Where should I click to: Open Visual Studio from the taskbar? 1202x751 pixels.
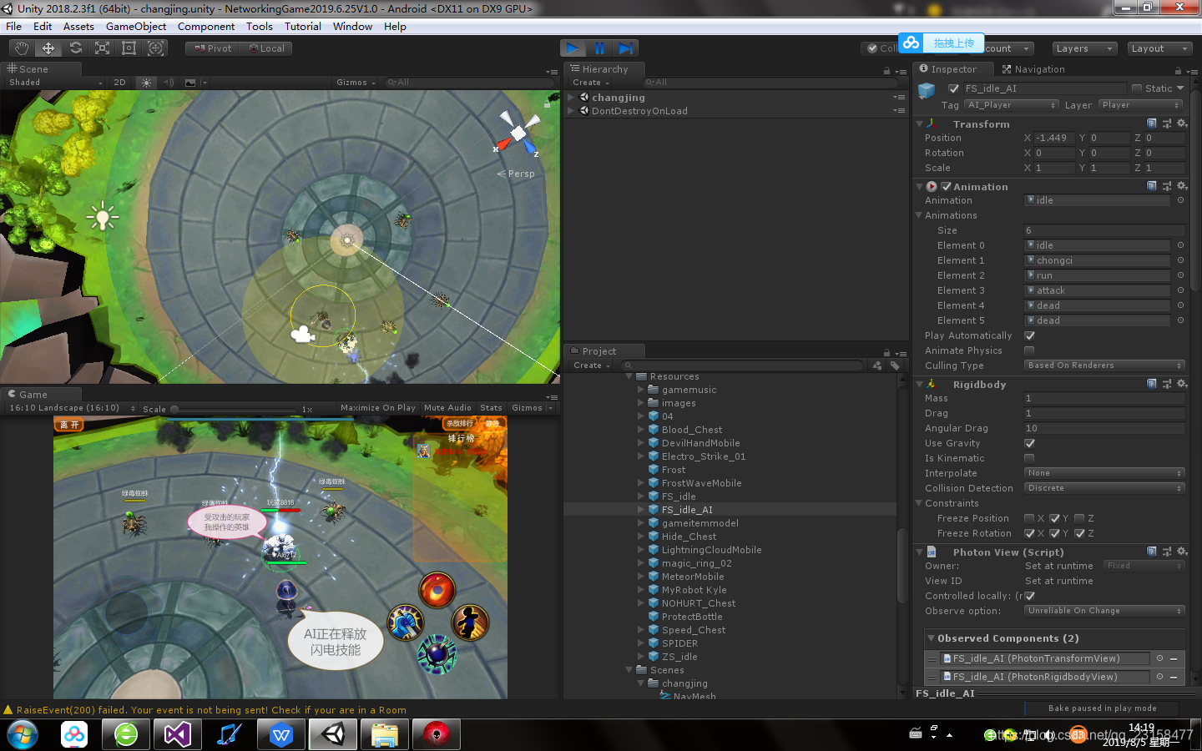(178, 734)
